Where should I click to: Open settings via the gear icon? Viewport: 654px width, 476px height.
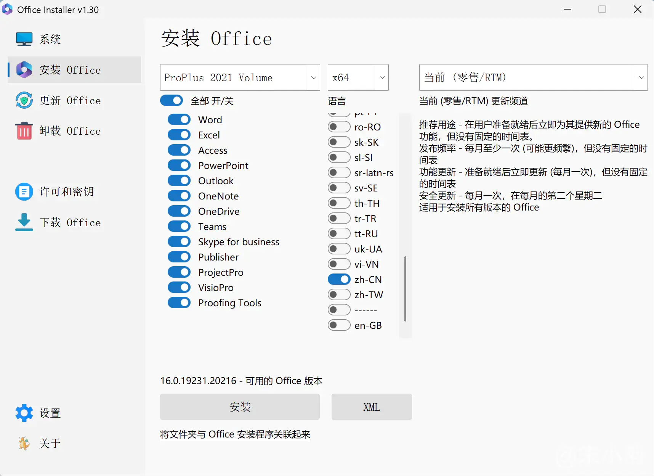click(24, 413)
